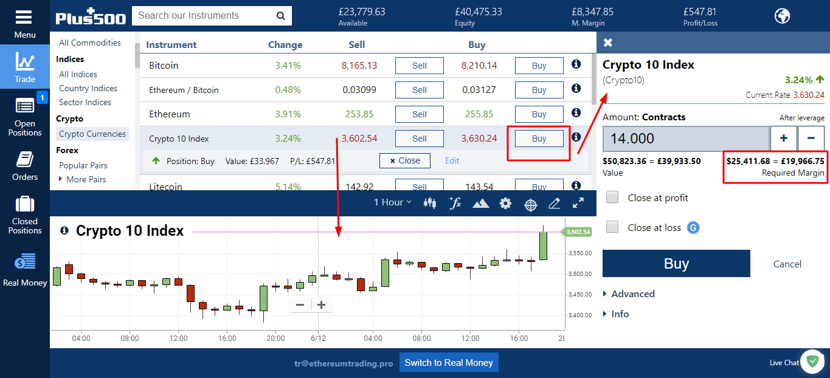This screenshot has height=378, width=830.
Task: Open chart settings gear icon
Action: click(x=505, y=203)
